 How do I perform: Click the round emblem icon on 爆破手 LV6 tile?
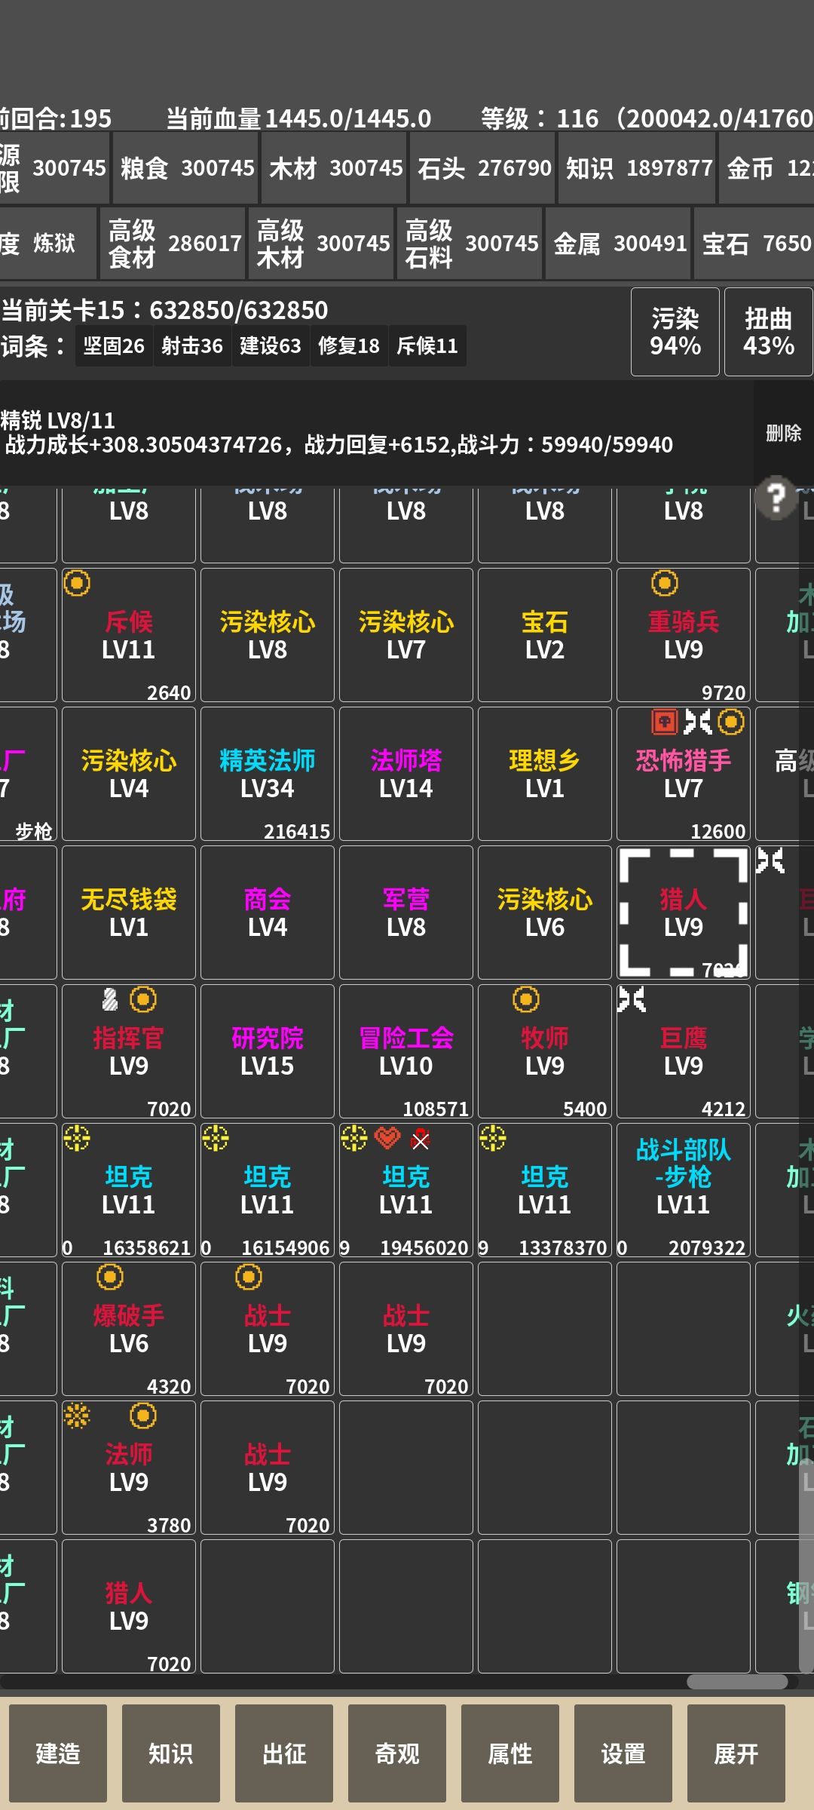110,1277
